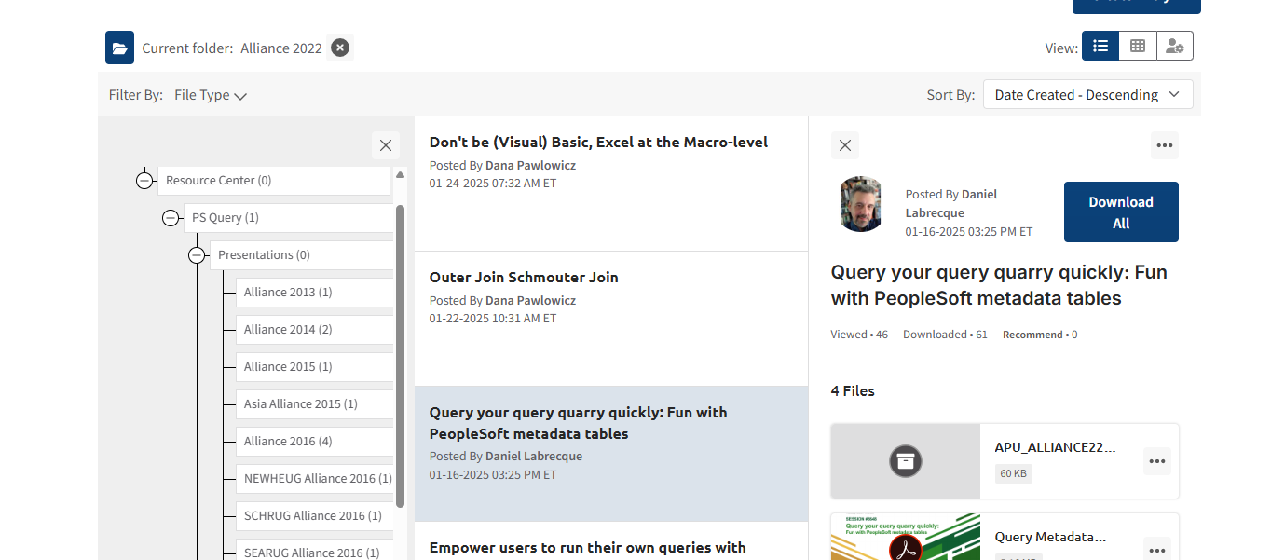Open the File Type filter dropdown

[211, 95]
